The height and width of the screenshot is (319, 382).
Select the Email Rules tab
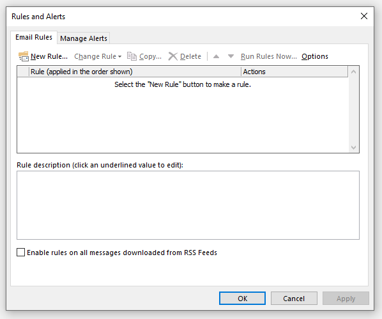[x=34, y=37]
